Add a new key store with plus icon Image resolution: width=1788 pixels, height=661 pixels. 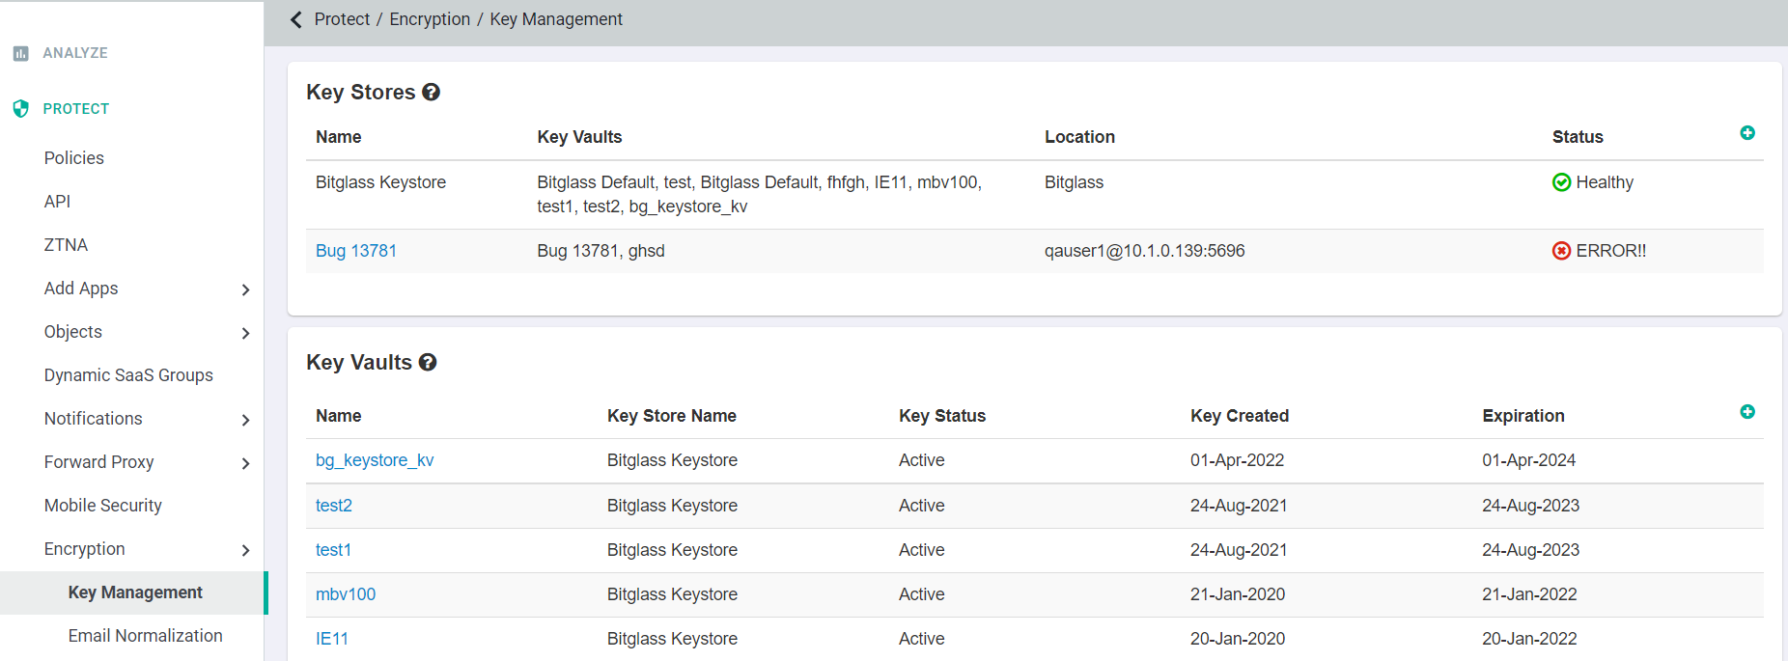tap(1746, 133)
